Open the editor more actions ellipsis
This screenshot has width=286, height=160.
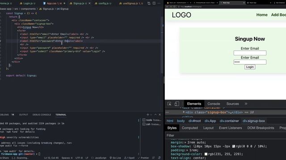(159, 3)
